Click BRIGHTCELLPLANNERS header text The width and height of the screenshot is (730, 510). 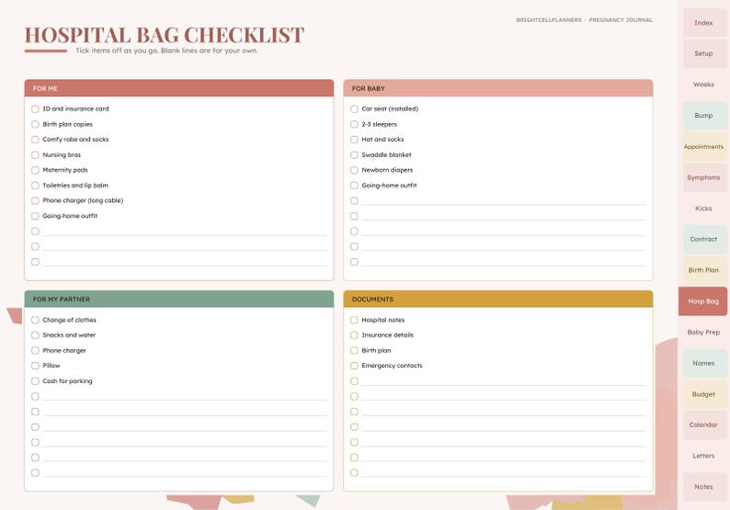tap(549, 20)
